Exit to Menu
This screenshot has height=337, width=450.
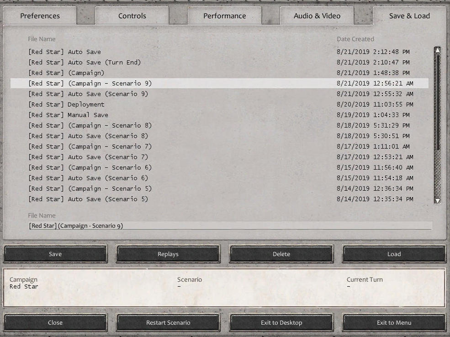394,323
